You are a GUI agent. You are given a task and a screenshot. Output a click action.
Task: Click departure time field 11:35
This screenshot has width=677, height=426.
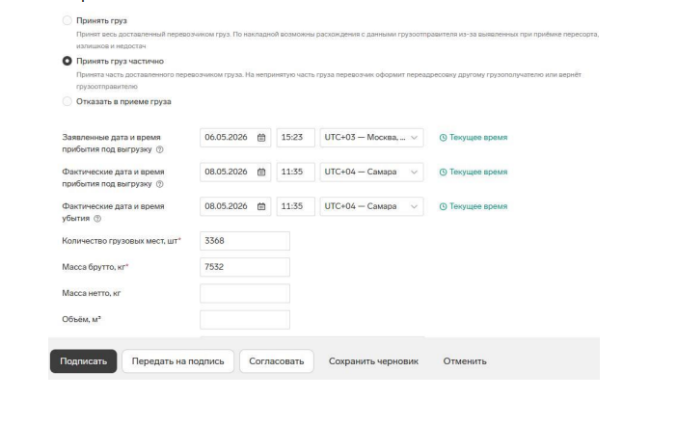pyautogui.click(x=296, y=207)
